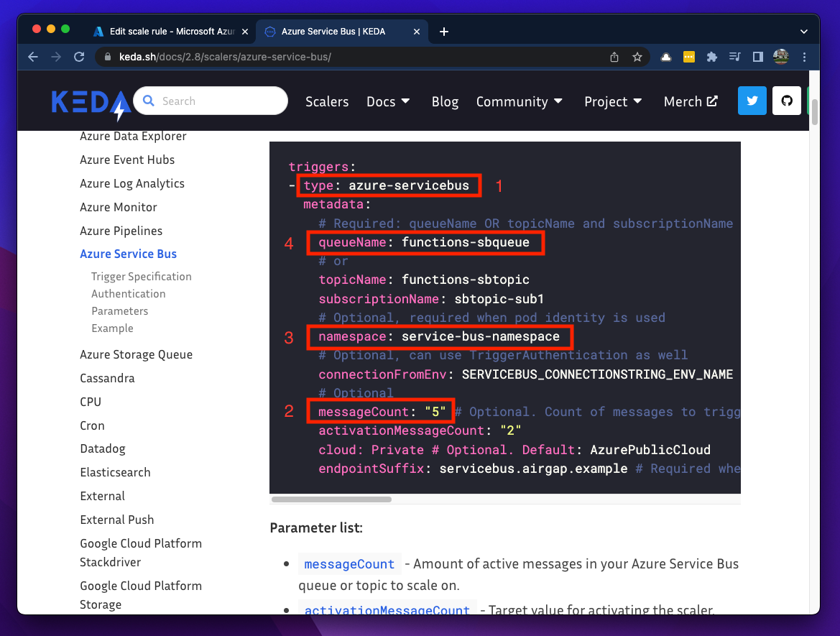Toggle the browser side panel icon
Viewport: 840px width, 636px height.
pos(757,57)
